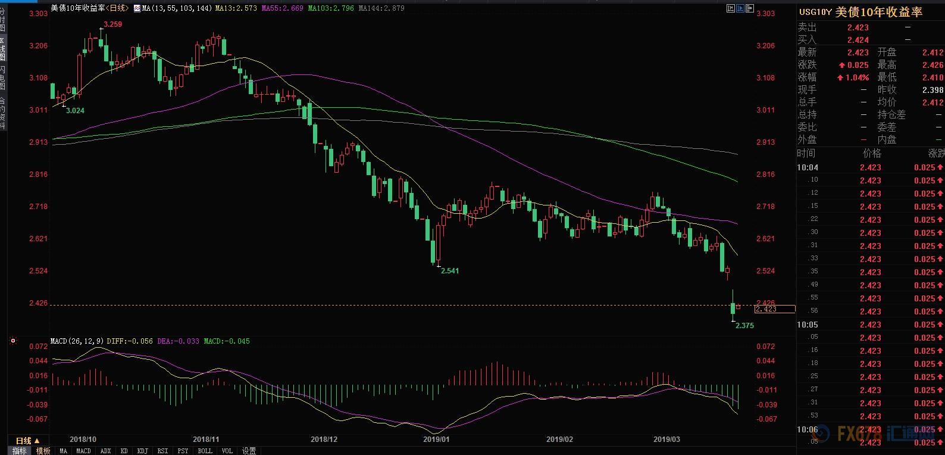Click the red MACD settings gear icon
This screenshot has width=945, height=455.
pos(12,341)
